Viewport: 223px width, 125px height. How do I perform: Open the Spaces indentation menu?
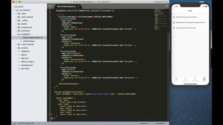(x=144, y=123)
